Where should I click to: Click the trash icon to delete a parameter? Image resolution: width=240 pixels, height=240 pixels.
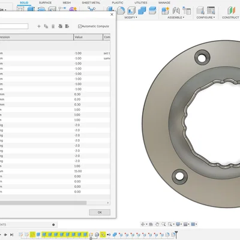[x=53, y=26]
